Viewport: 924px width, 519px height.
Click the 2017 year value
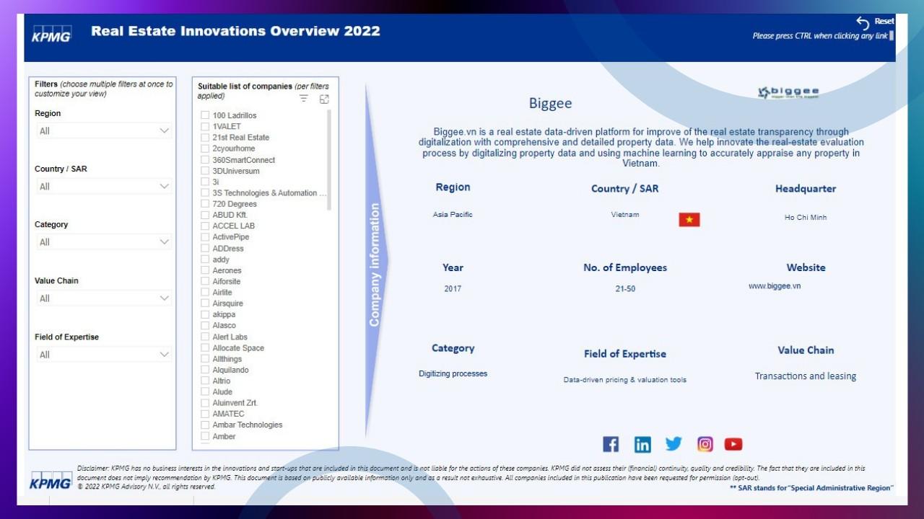pos(453,288)
